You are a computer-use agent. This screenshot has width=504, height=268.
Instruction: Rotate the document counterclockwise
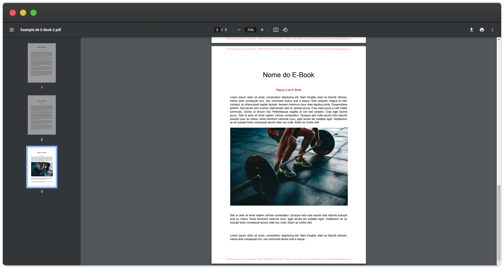285,30
